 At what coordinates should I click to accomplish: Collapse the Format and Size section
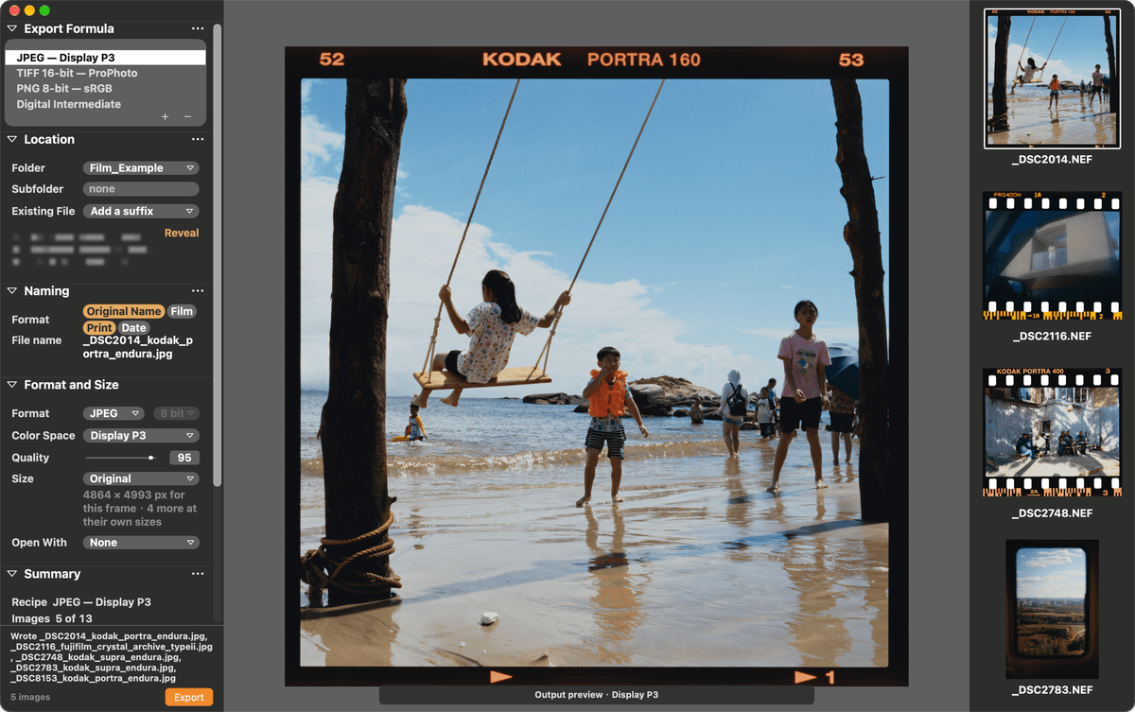click(x=12, y=385)
